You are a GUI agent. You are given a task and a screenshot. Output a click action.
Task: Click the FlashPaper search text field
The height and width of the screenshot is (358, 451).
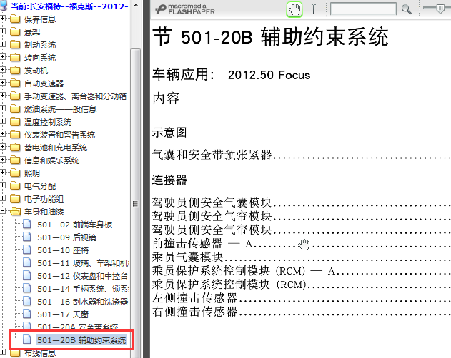[363, 9]
